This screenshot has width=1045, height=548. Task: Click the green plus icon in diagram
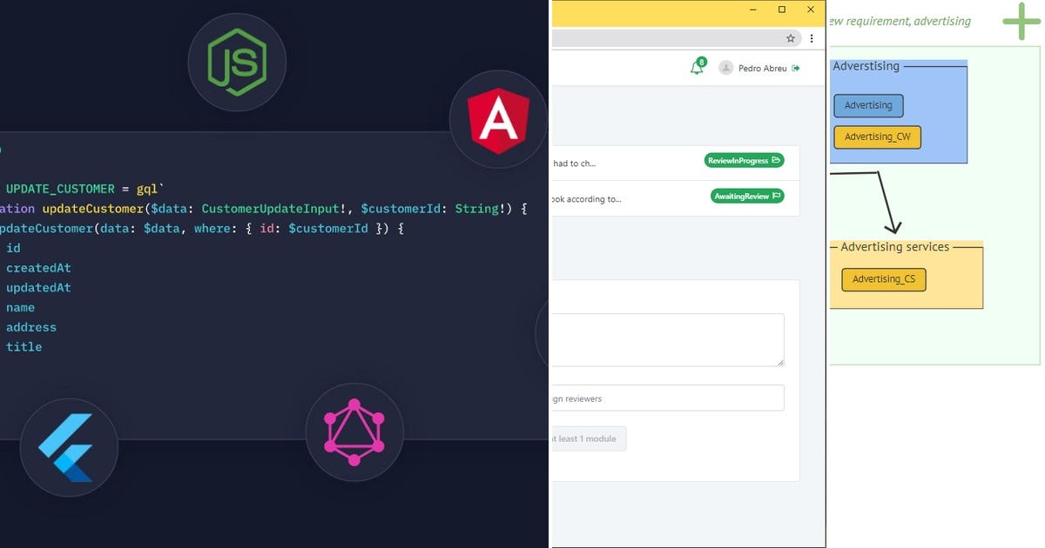[1021, 22]
